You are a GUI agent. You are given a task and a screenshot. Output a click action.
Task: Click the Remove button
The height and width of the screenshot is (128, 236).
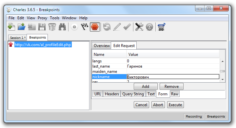pyautogui.click(x=171, y=87)
